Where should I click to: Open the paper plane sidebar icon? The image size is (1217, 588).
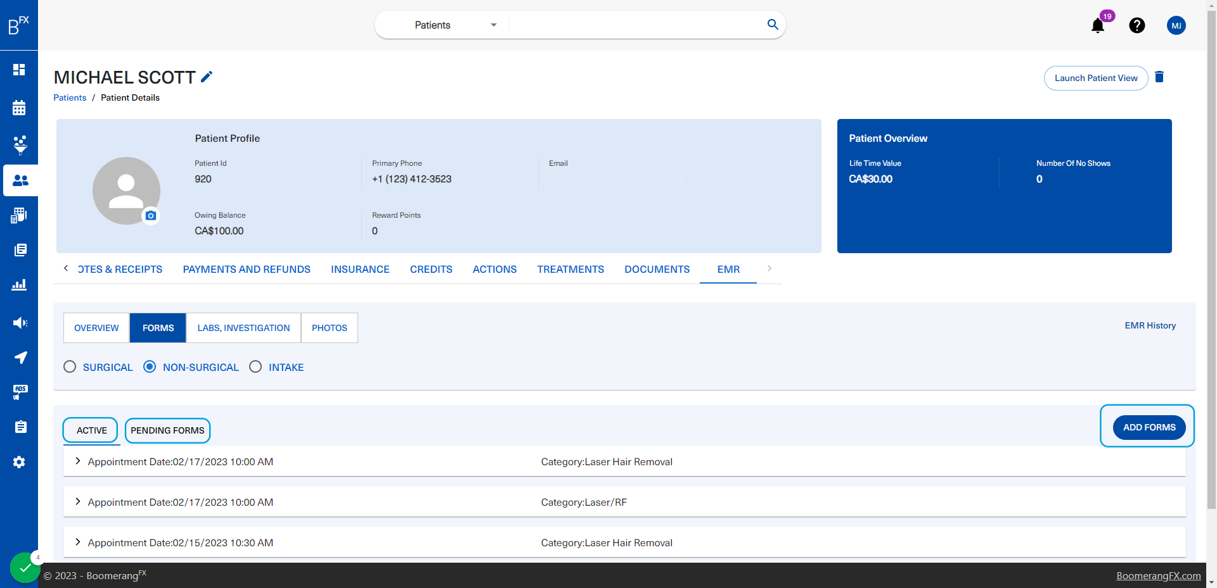20,358
